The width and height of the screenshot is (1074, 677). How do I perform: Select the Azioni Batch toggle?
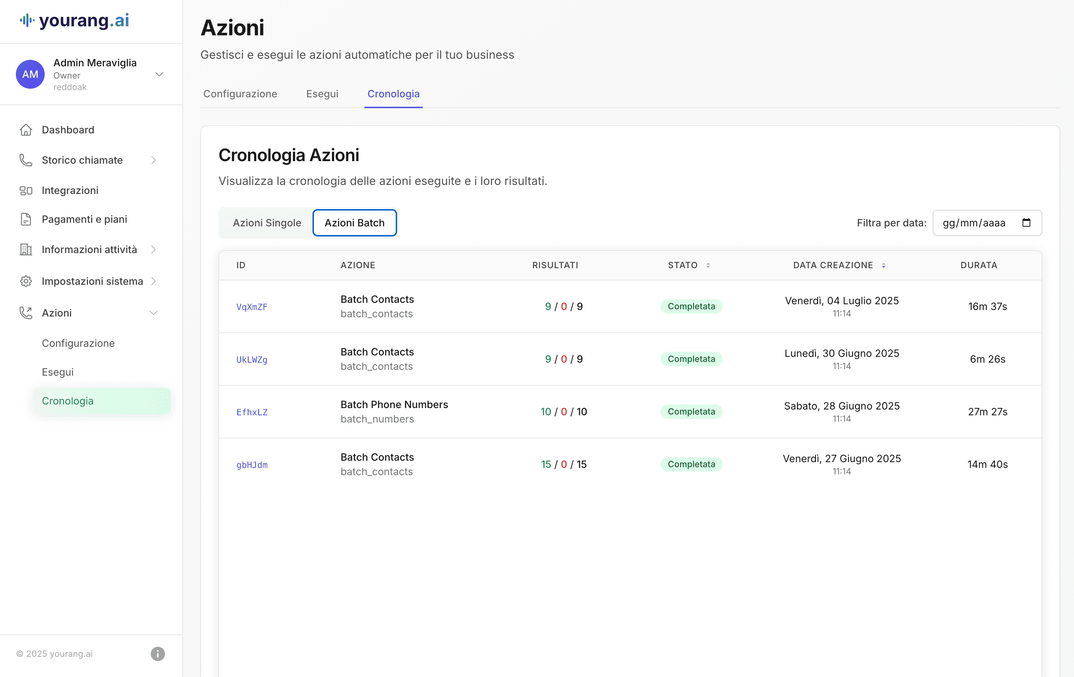click(354, 222)
